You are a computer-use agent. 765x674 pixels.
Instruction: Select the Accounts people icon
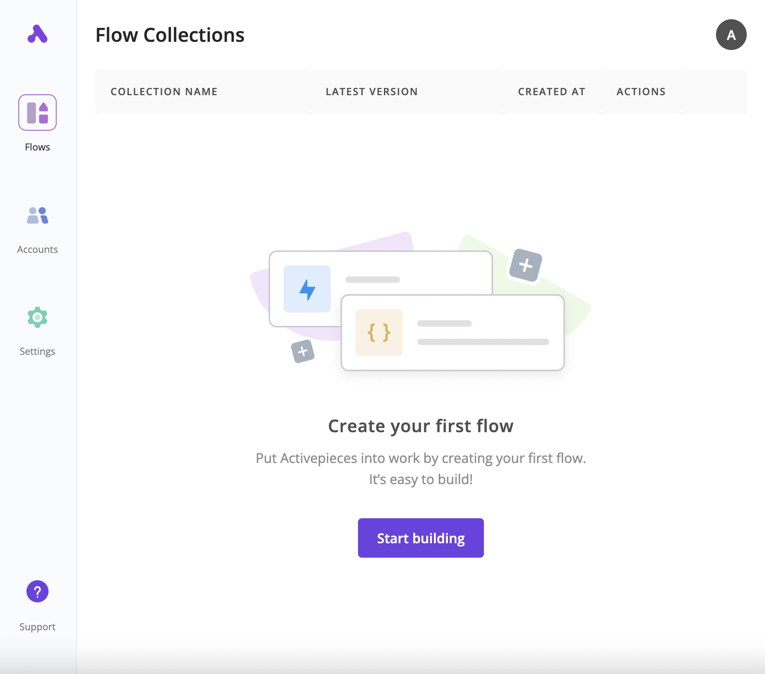pos(37,215)
